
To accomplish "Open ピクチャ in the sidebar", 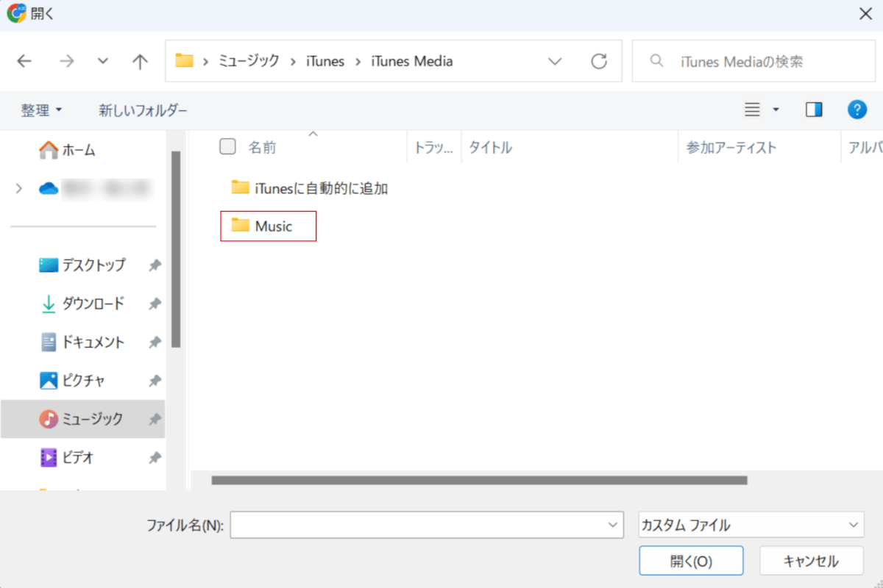I will (72, 381).
